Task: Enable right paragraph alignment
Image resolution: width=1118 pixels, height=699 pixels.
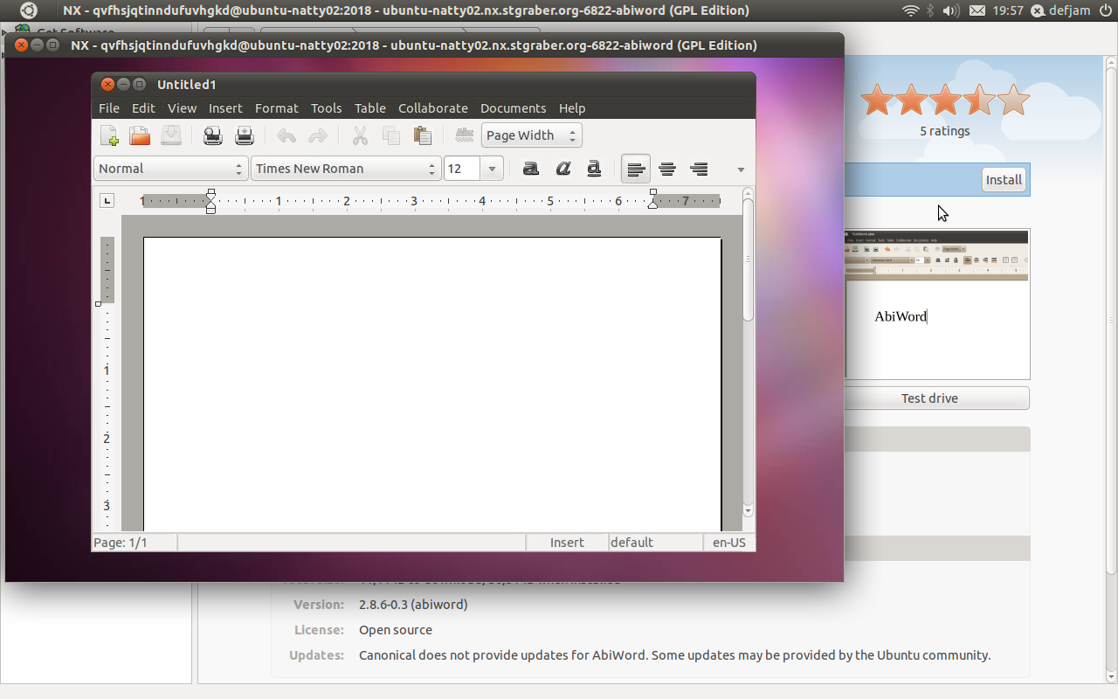Action: coord(699,169)
